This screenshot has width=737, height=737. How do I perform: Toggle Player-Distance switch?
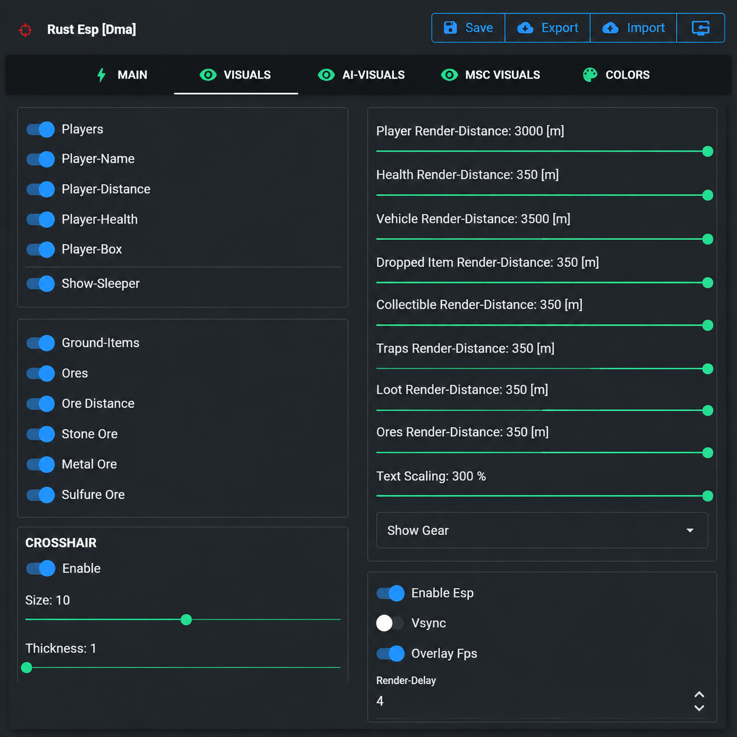point(41,189)
